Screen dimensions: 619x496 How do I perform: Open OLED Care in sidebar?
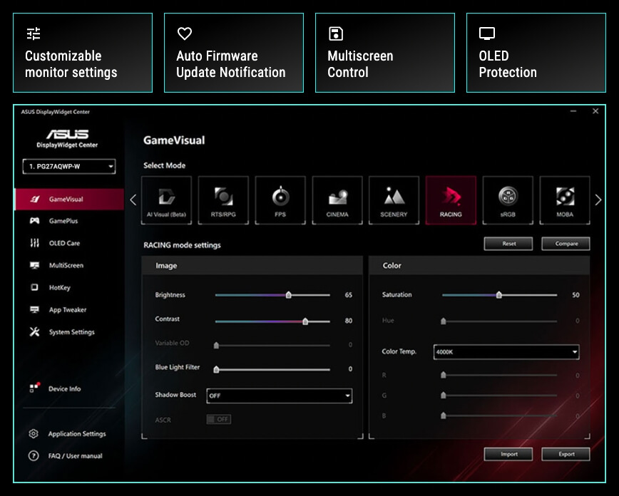64,243
